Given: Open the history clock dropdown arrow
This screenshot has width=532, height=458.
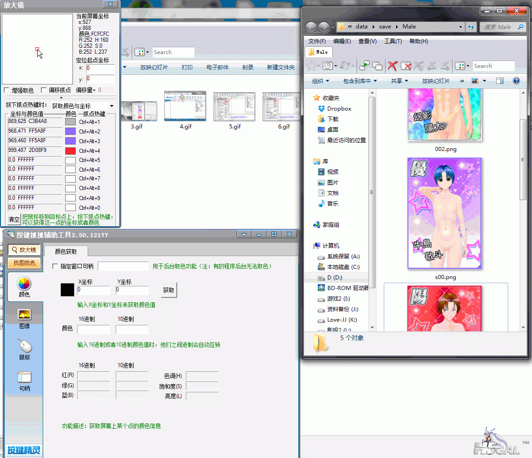Looking at the screenshot, I should [336, 66].
